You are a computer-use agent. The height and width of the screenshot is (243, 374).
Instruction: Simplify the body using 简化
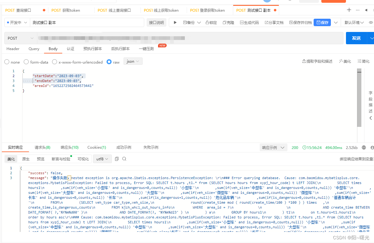click(363, 61)
